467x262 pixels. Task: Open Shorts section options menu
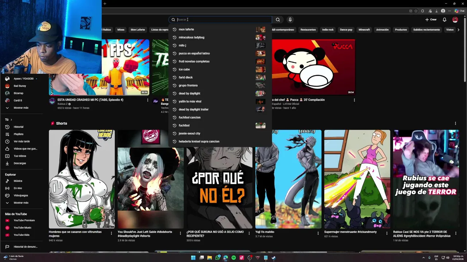[x=455, y=123]
